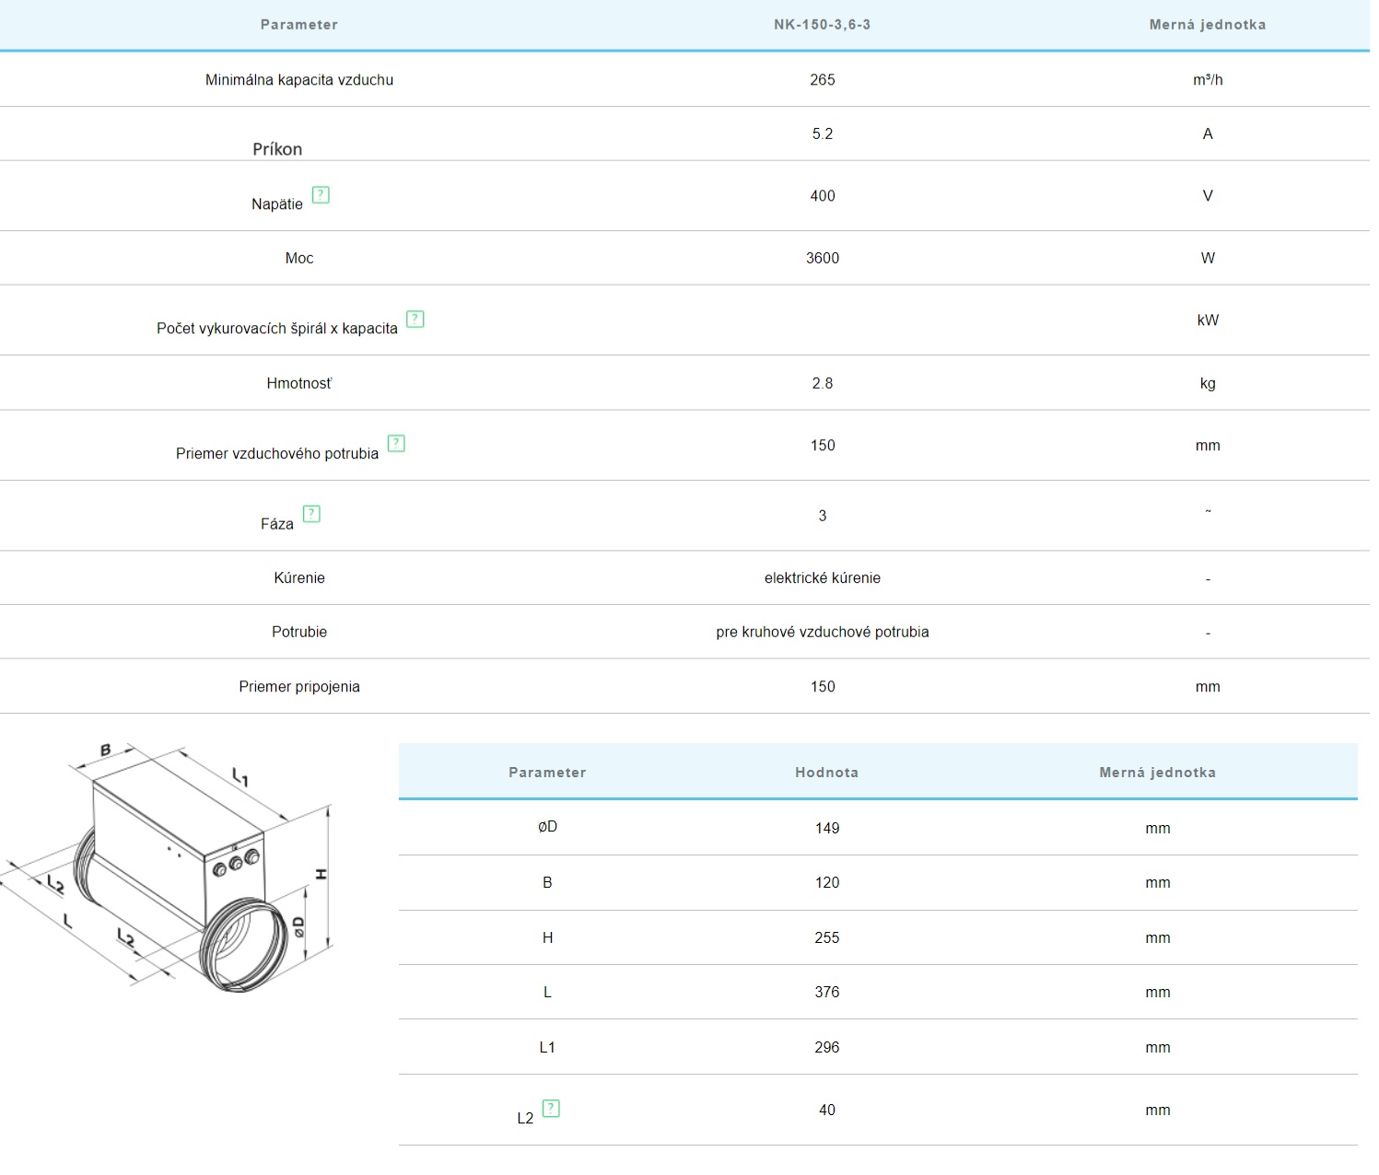Click the L1 value 296
The width and height of the screenshot is (1379, 1175).
pos(826,1048)
